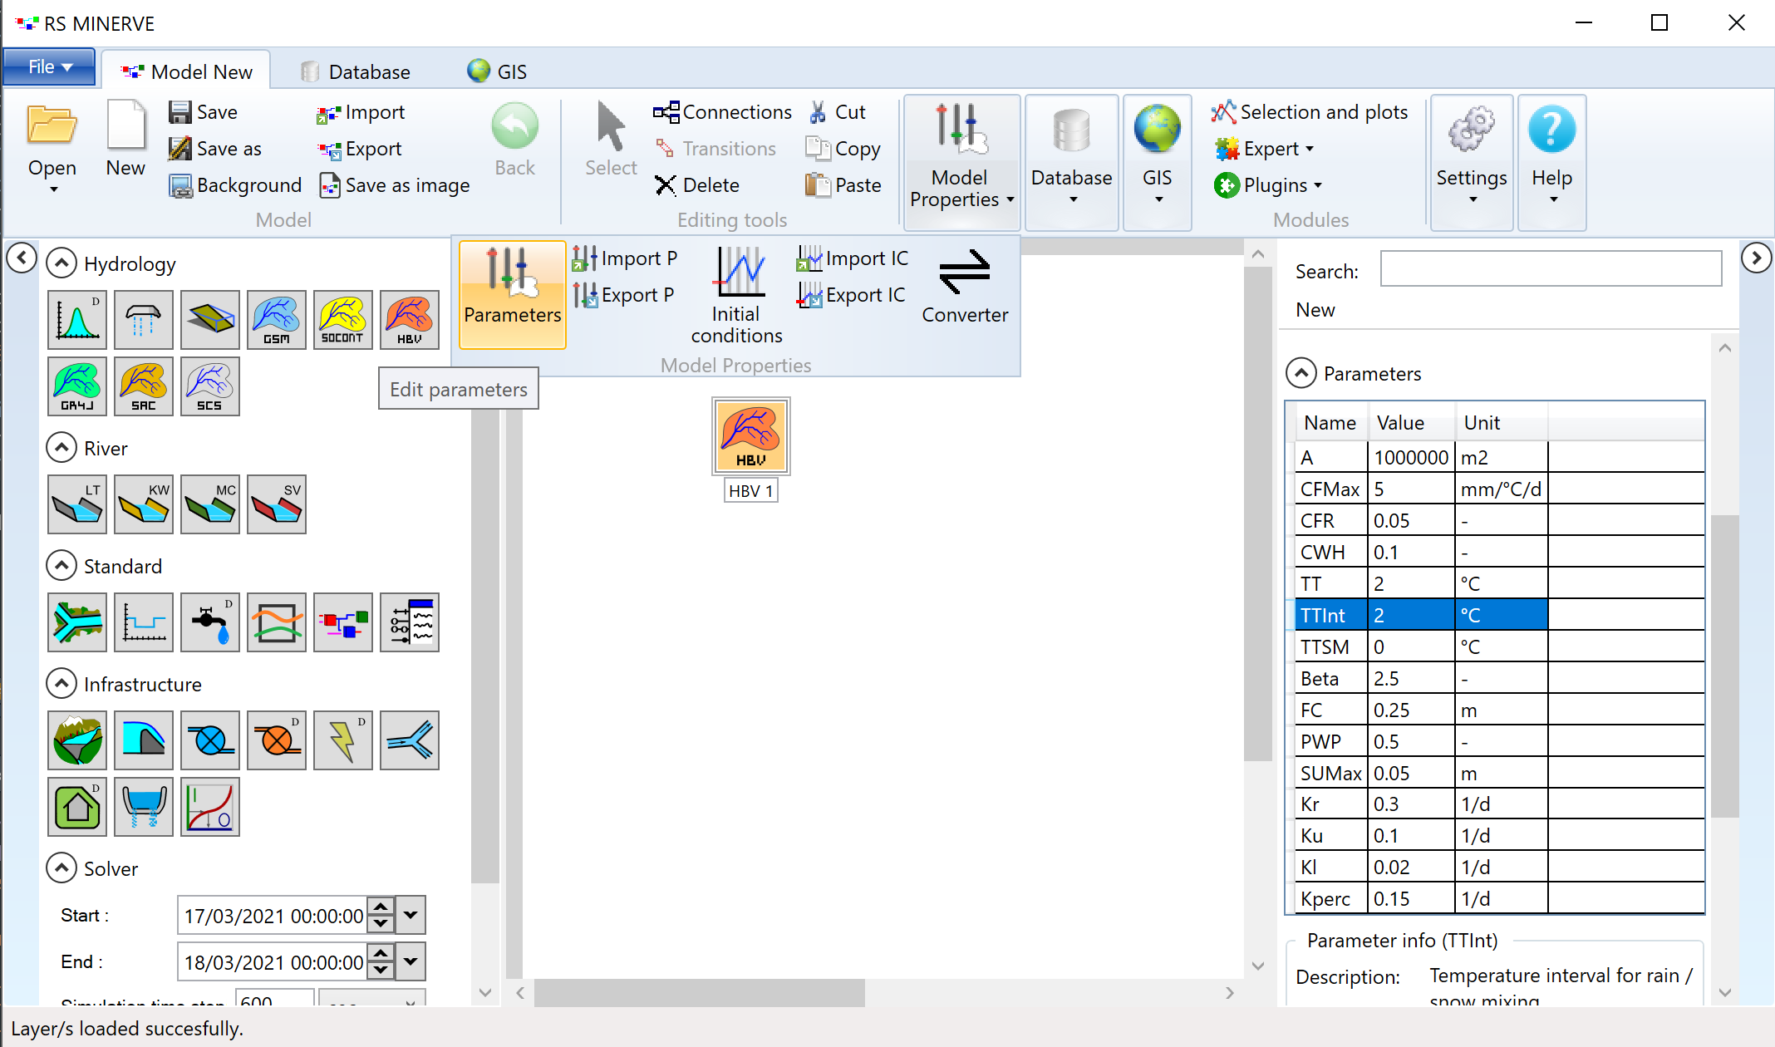
Task: Pick the LT river routing icon
Action: 77,504
